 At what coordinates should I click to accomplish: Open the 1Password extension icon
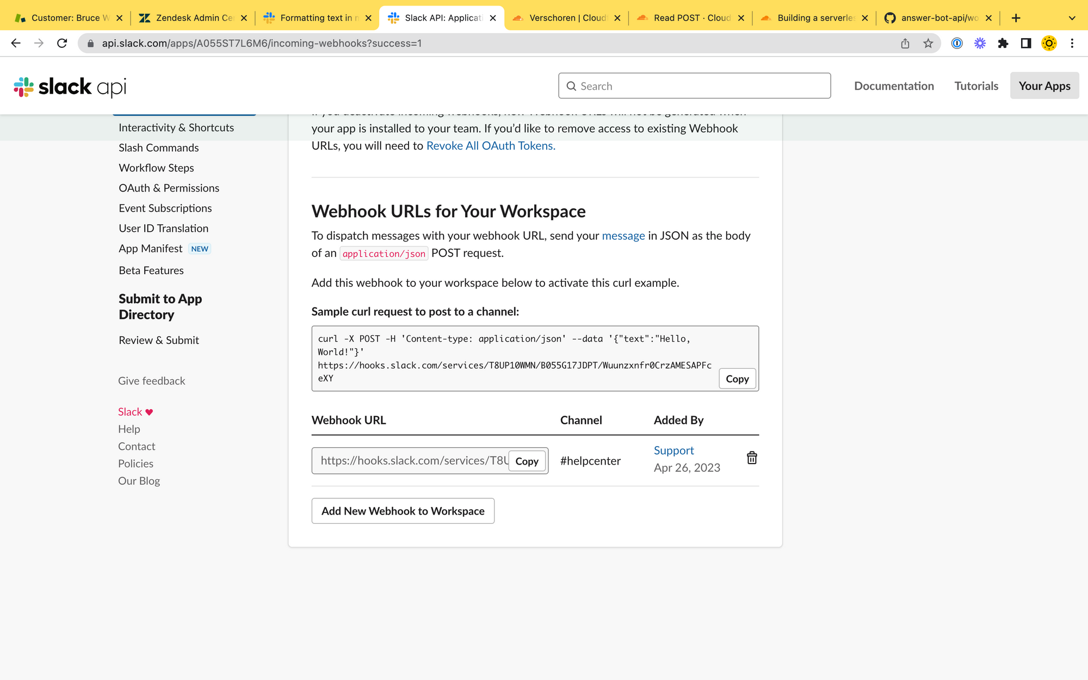pyautogui.click(x=957, y=44)
